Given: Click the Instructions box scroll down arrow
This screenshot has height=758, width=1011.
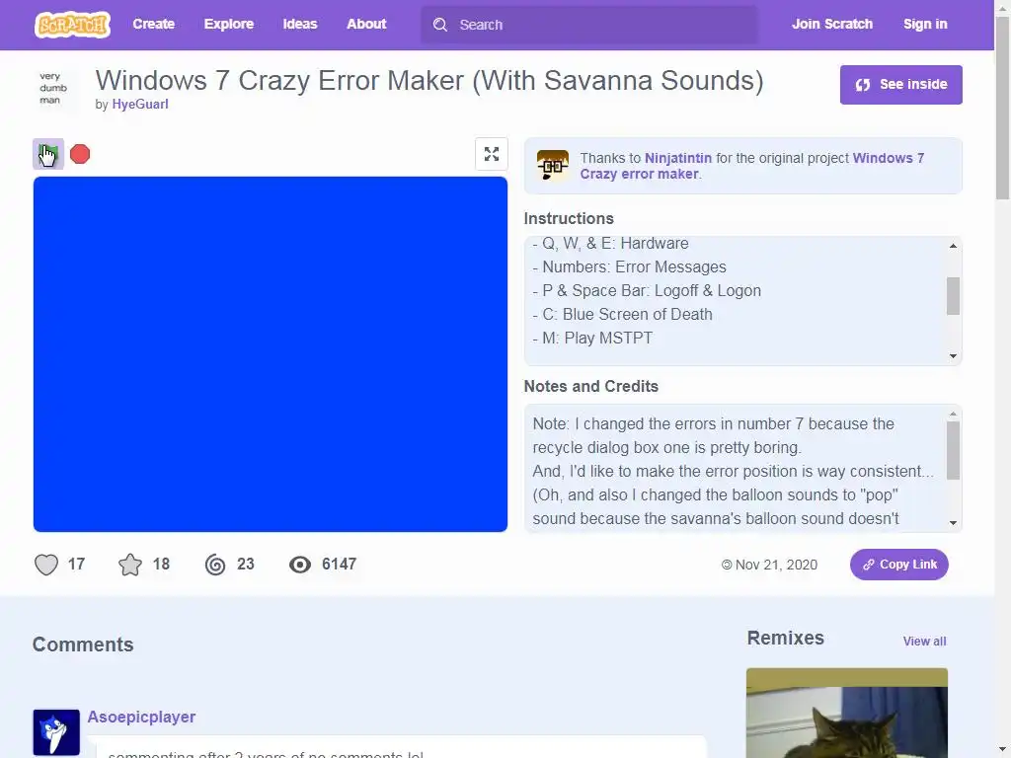Looking at the screenshot, I should tap(953, 356).
